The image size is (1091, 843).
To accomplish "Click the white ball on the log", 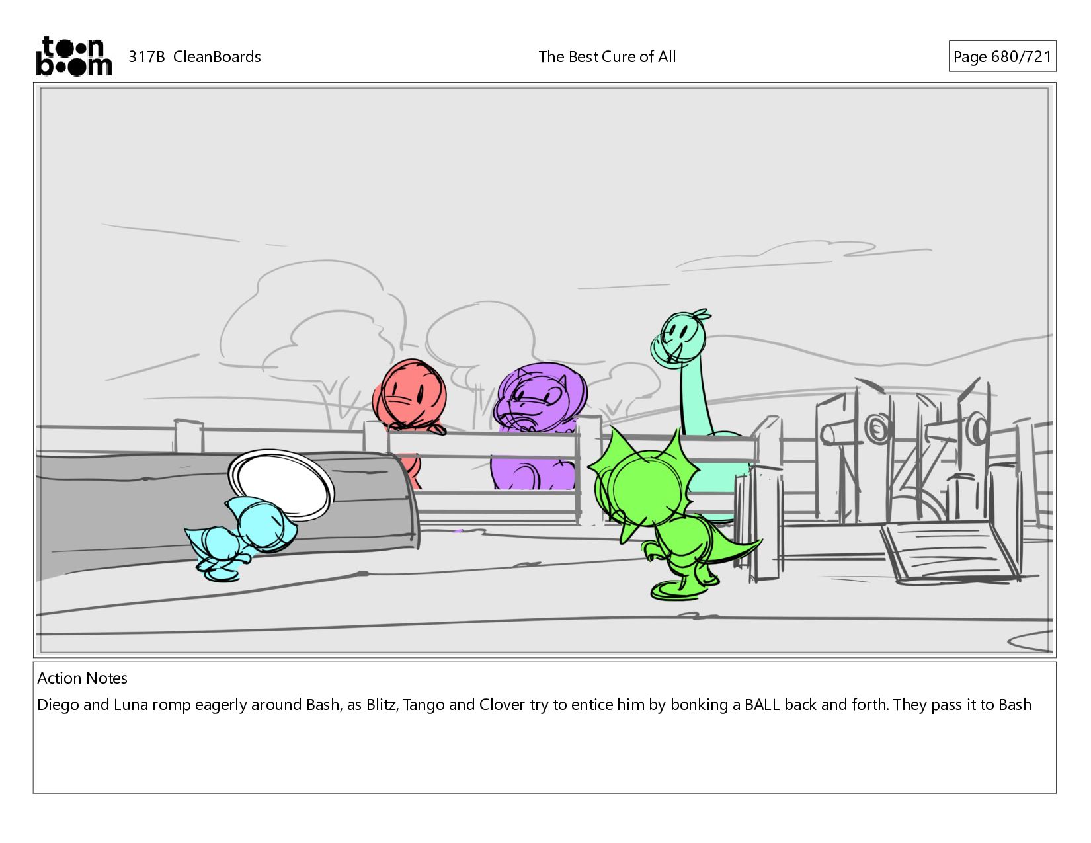I will (280, 484).
